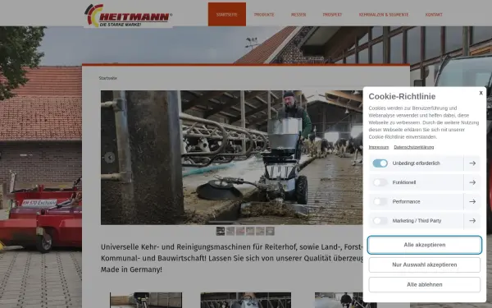Screen dimensions: 492x308
Task: Go to the Messen page
Action: [298, 15]
